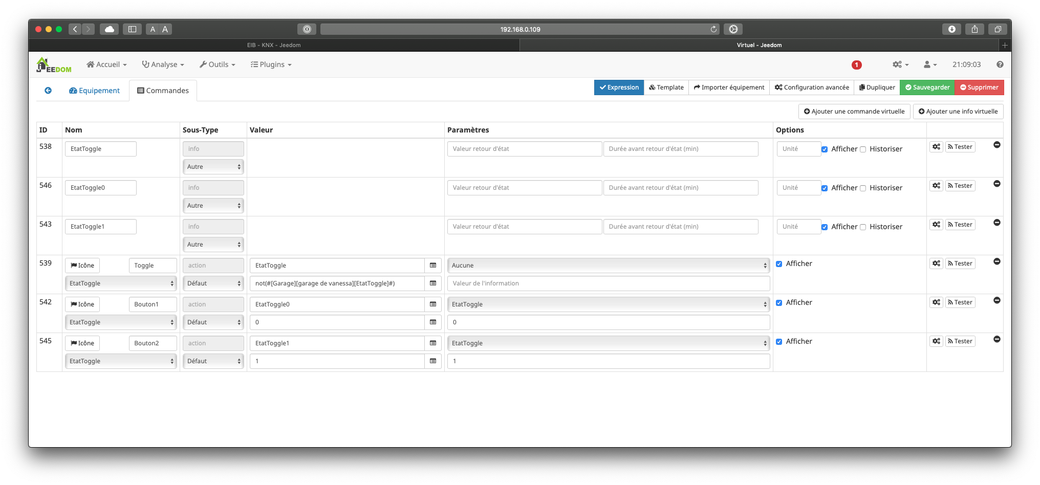Open the settings gears menu in navbar
The image size is (1040, 485).
(x=900, y=64)
